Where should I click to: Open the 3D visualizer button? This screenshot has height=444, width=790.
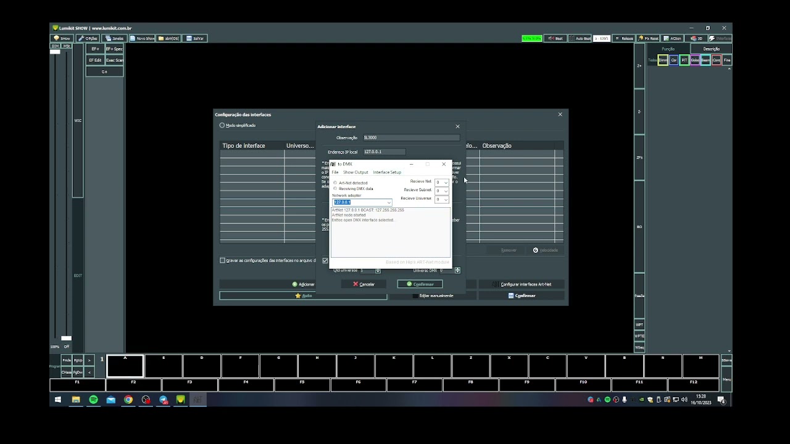(697, 38)
